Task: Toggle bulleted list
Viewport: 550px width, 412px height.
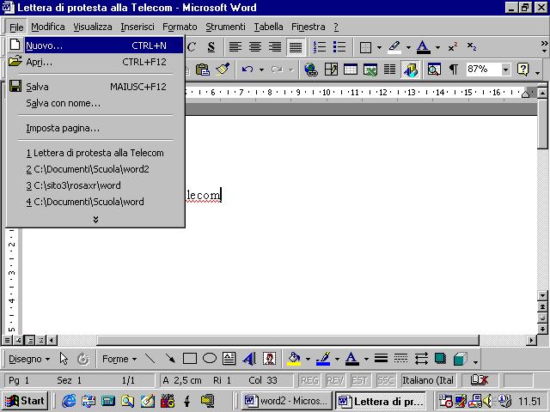Action: [x=339, y=47]
